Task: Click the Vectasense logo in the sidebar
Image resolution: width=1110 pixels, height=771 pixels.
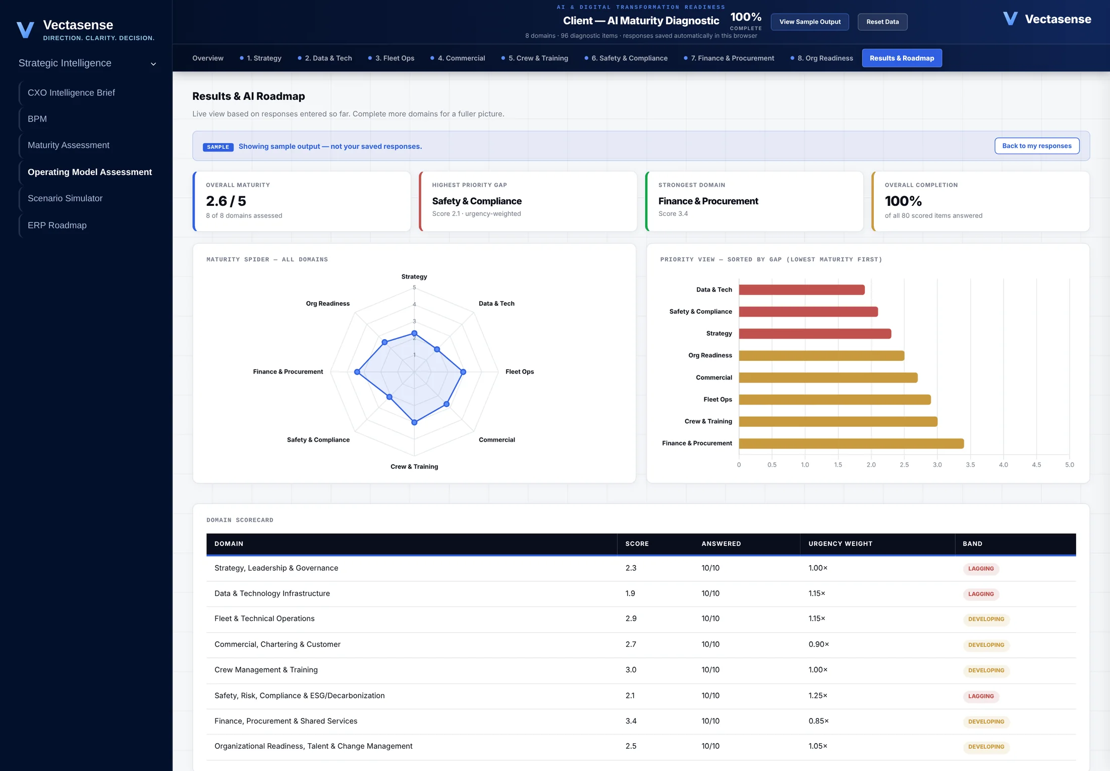Action: 85,30
